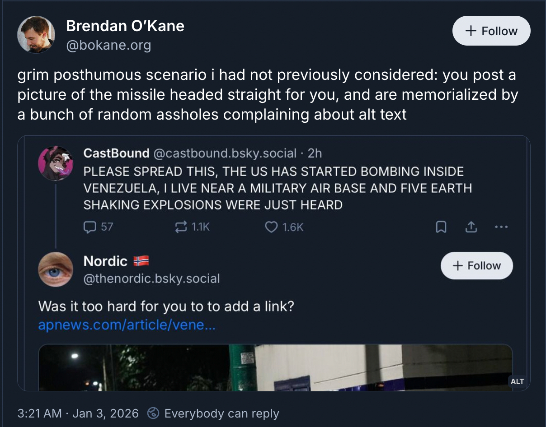Bookmark the CastBound post
Image resolution: width=546 pixels, height=427 pixels.
click(441, 227)
